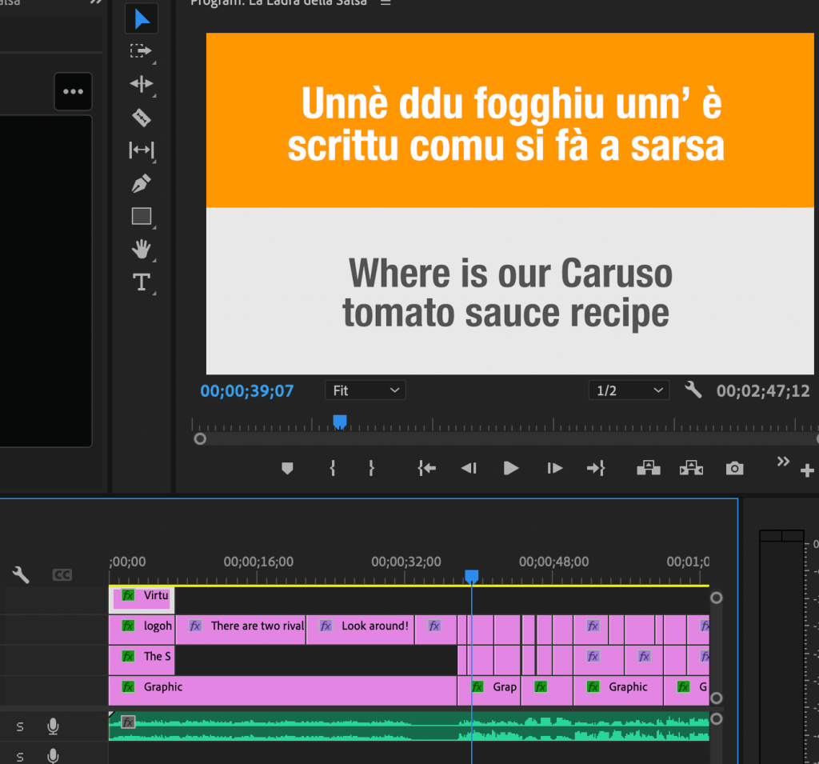Select the Slip tool
The width and height of the screenshot is (819, 764).
(x=141, y=150)
